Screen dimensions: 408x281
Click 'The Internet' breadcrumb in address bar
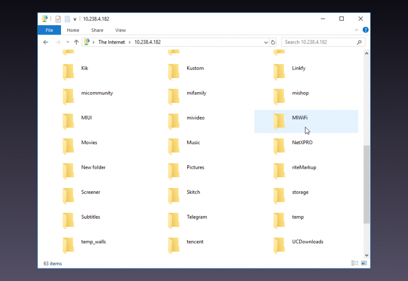pos(111,42)
